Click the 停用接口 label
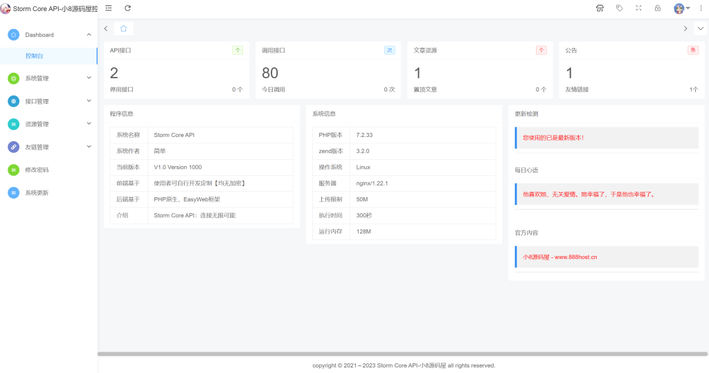709x373 pixels. coord(122,89)
